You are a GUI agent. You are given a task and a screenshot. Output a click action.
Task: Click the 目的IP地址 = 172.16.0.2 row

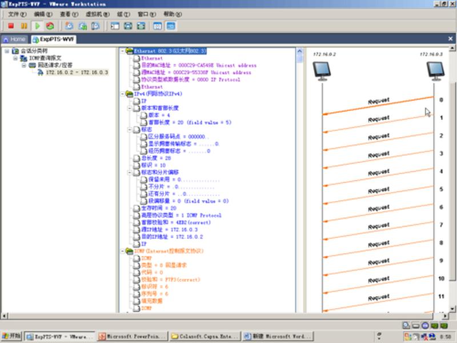(x=172, y=237)
